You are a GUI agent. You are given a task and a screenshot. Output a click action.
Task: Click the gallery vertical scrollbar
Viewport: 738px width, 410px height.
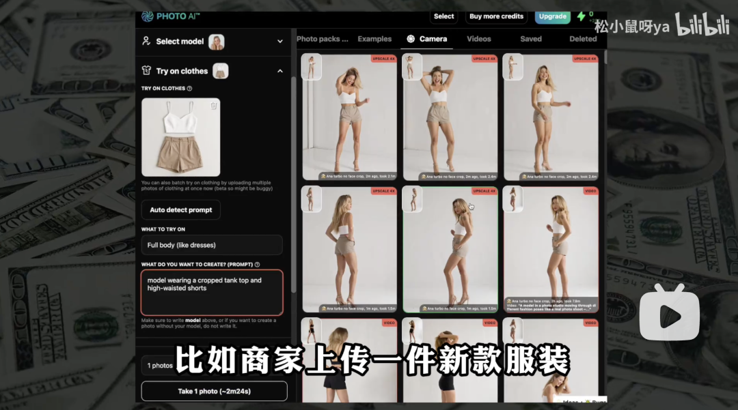pyautogui.click(x=605, y=57)
